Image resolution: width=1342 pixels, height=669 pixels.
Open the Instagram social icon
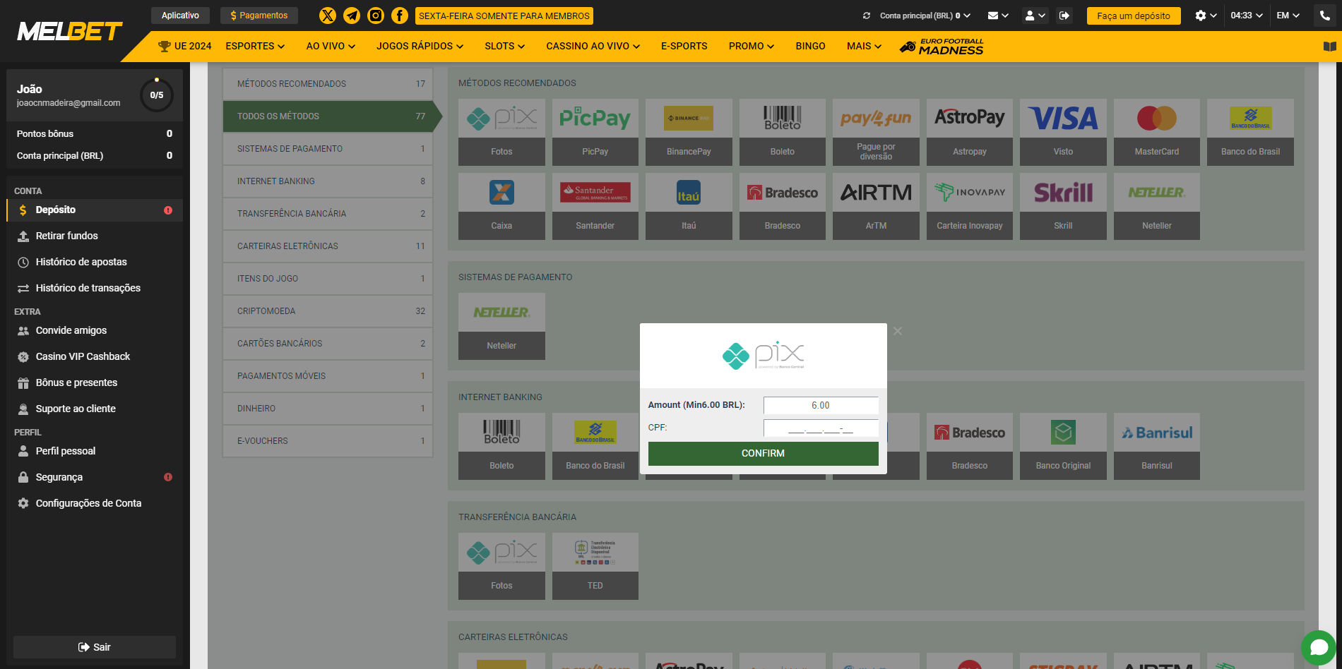tap(376, 16)
